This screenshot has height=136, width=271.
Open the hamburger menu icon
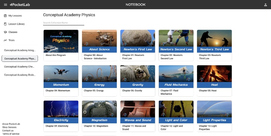pos(5,5)
